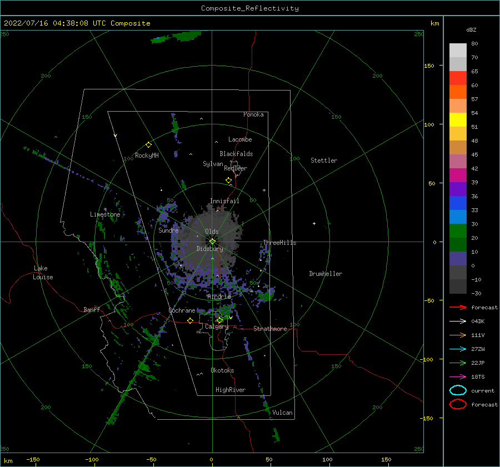Click the RockyMH label
500x467 pixels.
(147, 155)
